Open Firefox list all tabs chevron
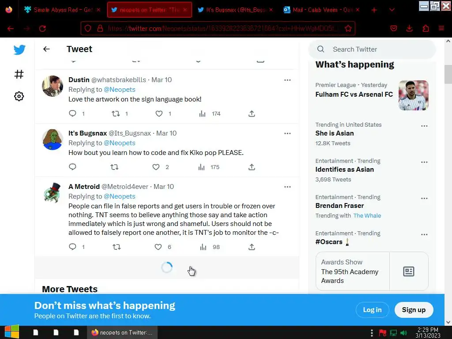This screenshot has height=339, width=452. point(392,10)
